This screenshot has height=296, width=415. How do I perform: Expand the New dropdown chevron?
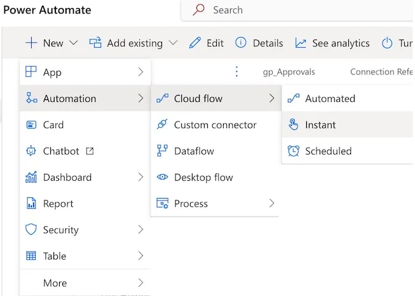coord(74,43)
